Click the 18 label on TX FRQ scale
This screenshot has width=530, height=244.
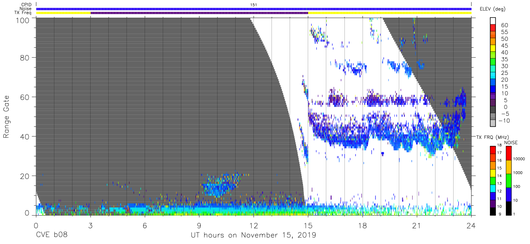point(499,146)
